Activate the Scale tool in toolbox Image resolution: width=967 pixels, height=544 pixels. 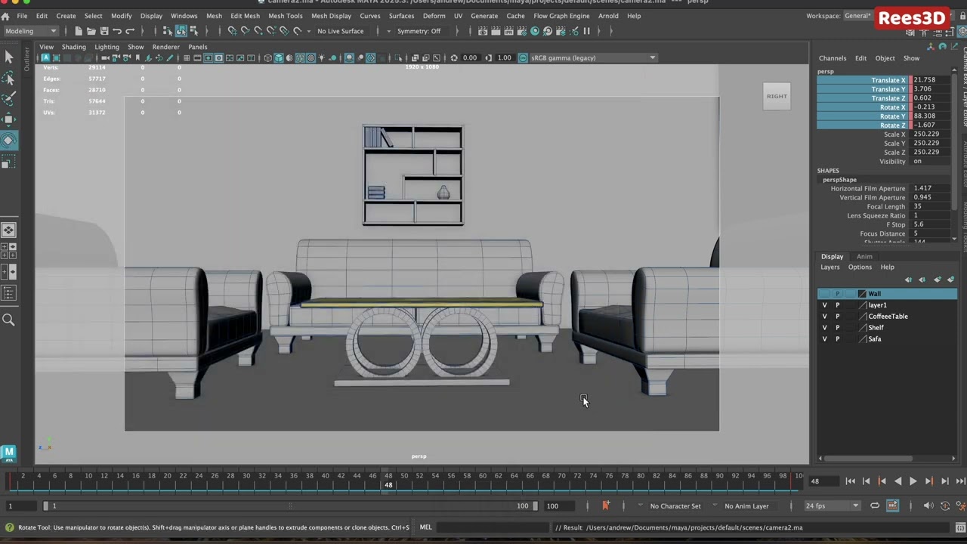[8, 162]
